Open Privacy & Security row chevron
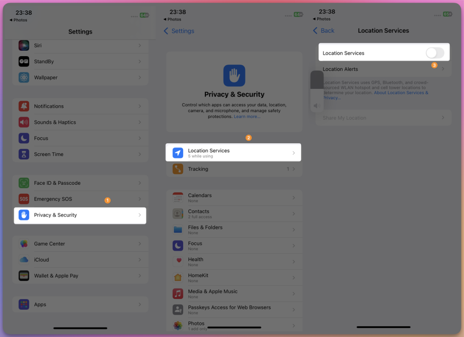The width and height of the screenshot is (464, 337). click(140, 215)
